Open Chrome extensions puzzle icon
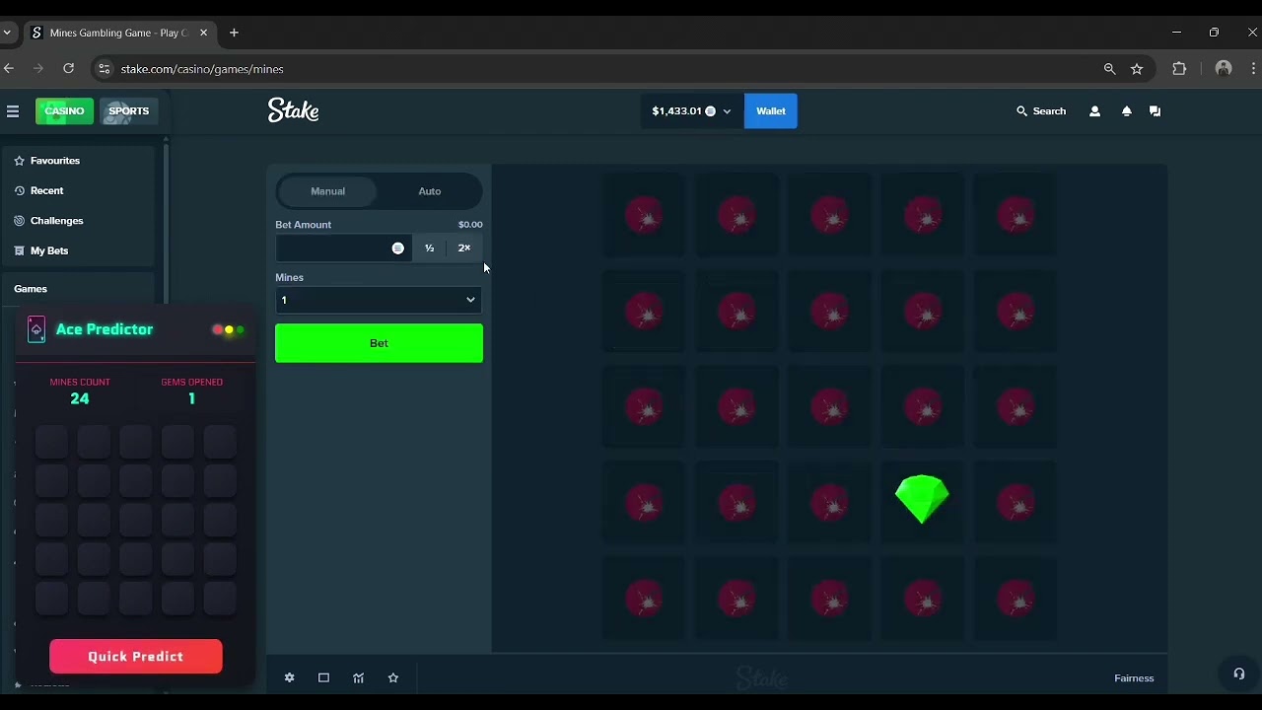Screen dimensions: 1262x710 [1179, 69]
